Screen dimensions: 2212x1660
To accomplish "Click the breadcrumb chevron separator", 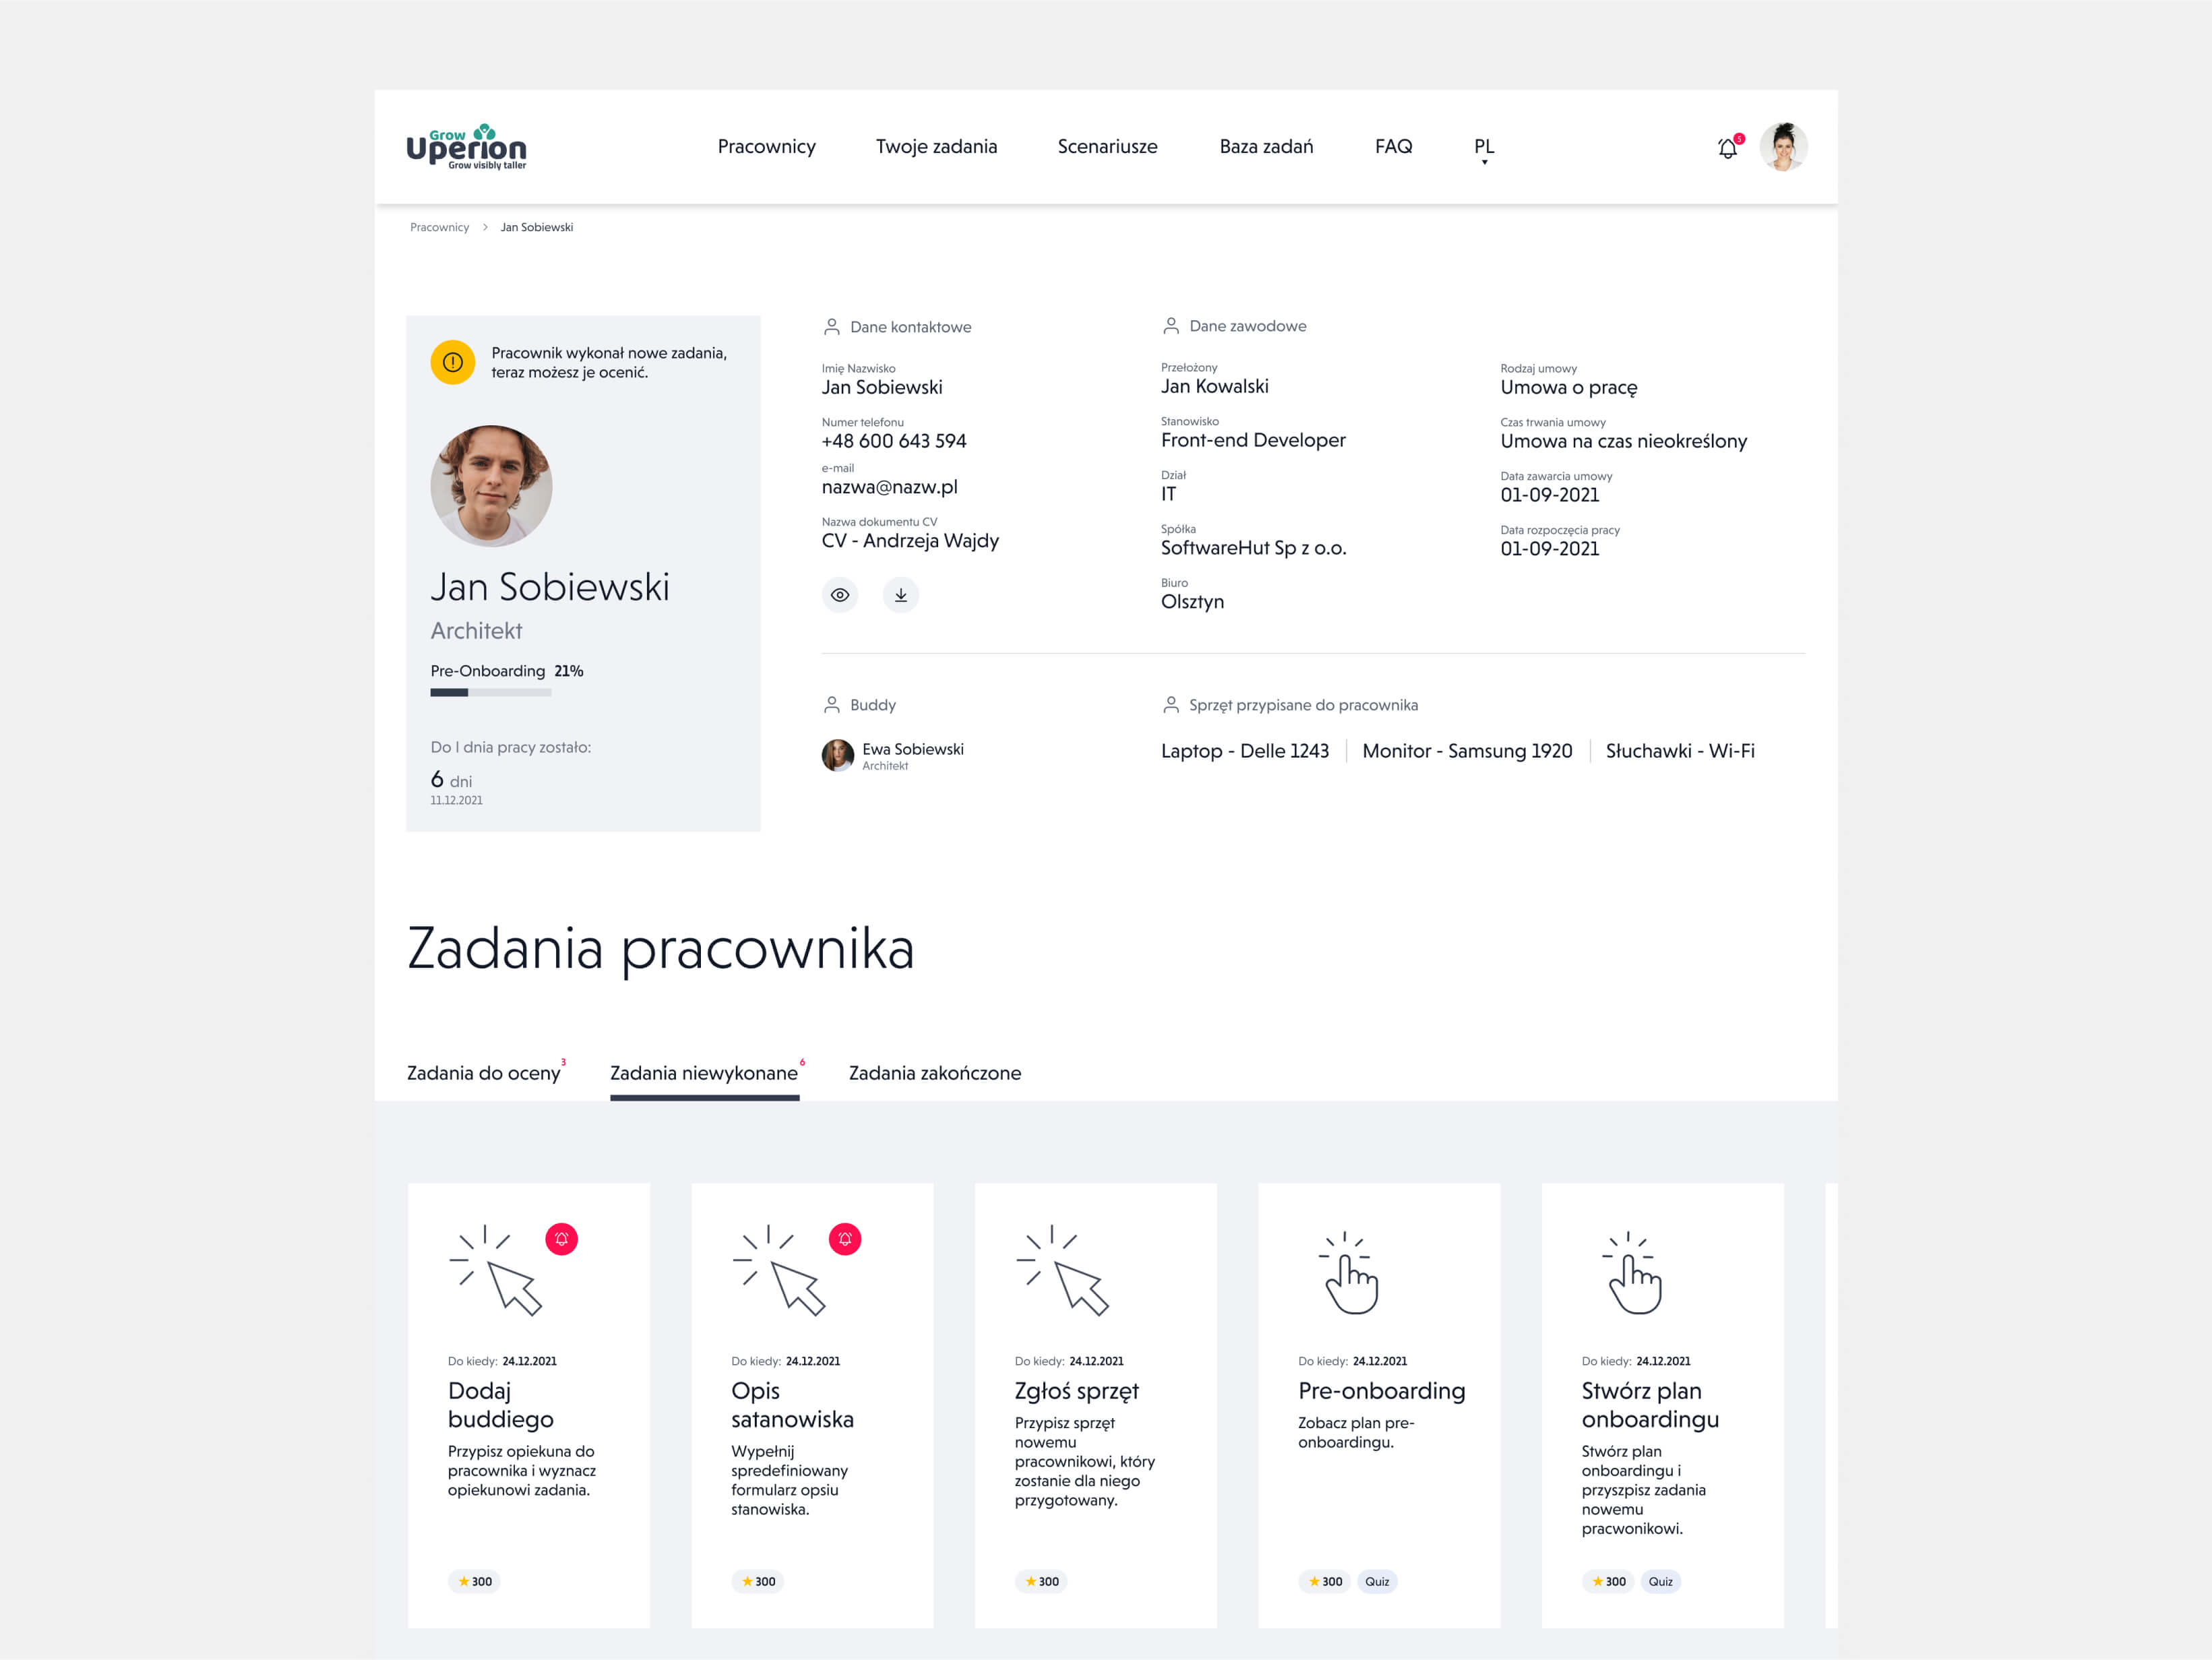I will click(x=485, y=227).
